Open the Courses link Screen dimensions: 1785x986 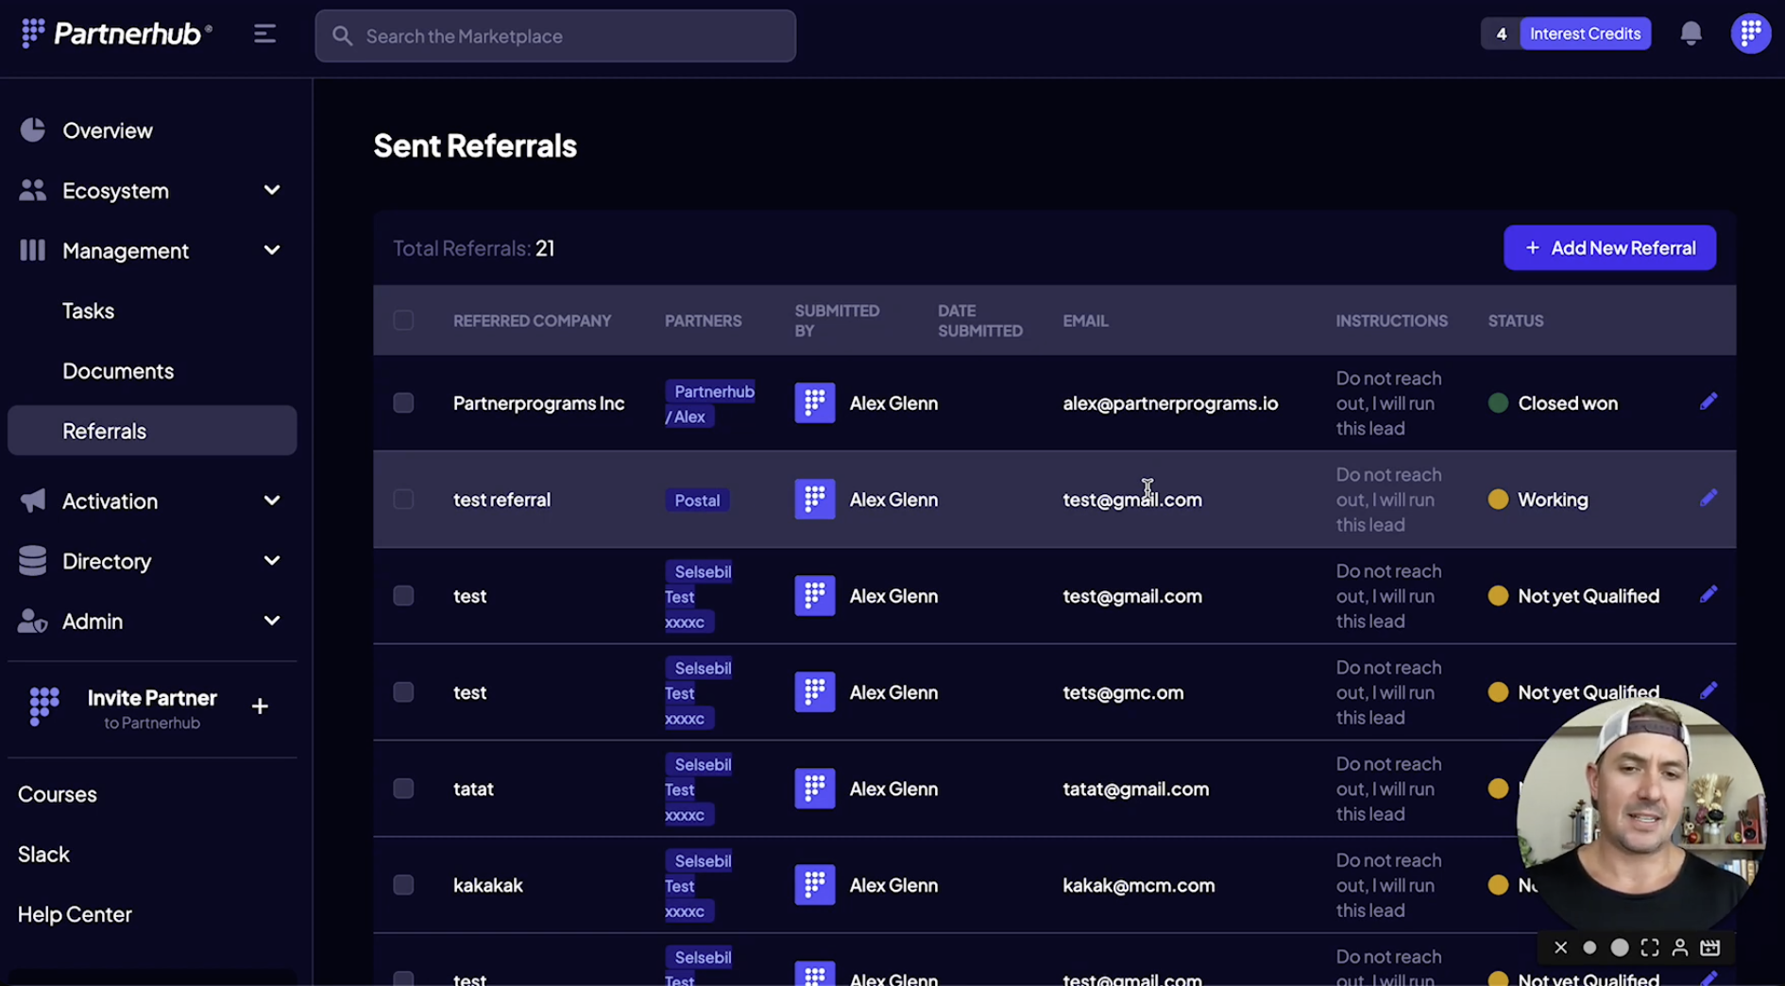tap(57, 794)
